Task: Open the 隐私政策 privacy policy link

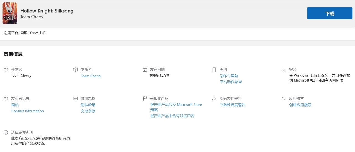Action: 88,105
